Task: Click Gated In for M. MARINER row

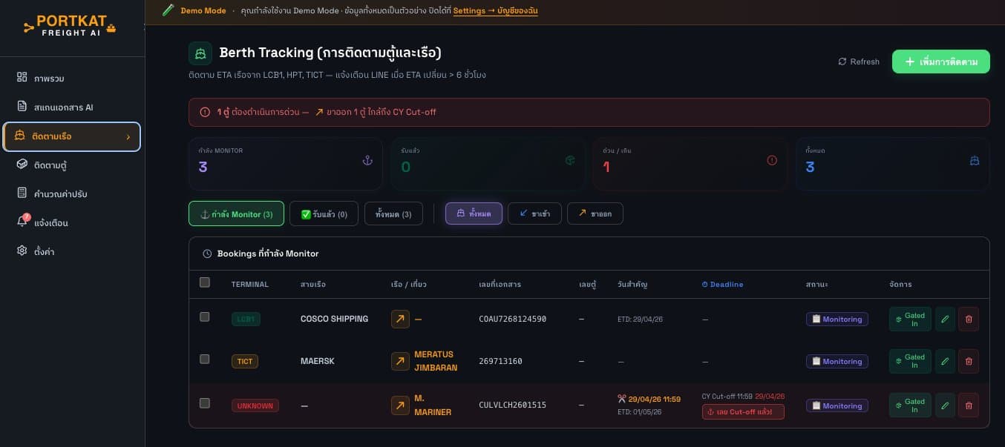Action: click(910, 405)
